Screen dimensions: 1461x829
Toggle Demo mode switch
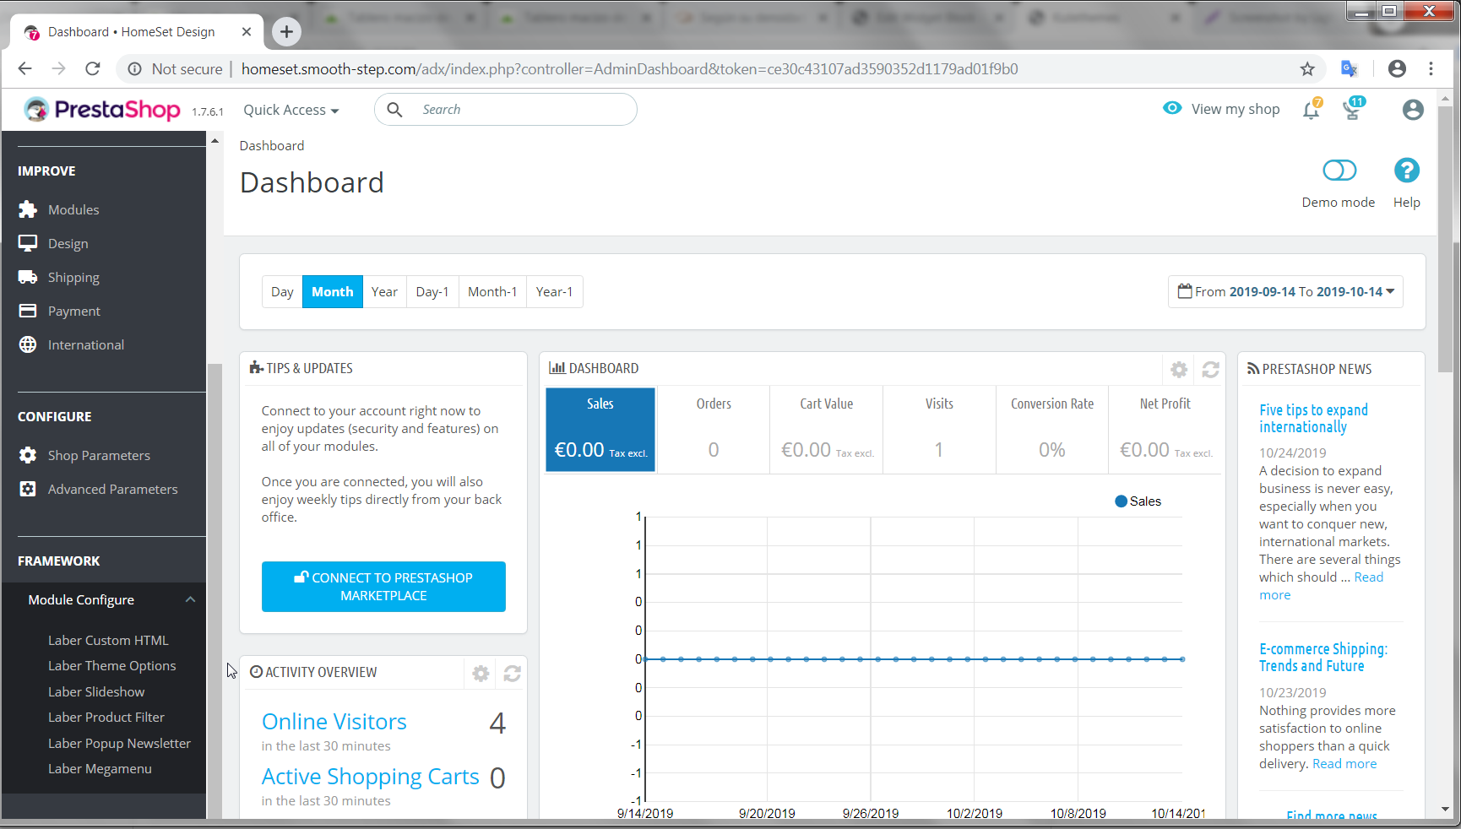point(1339,171)
